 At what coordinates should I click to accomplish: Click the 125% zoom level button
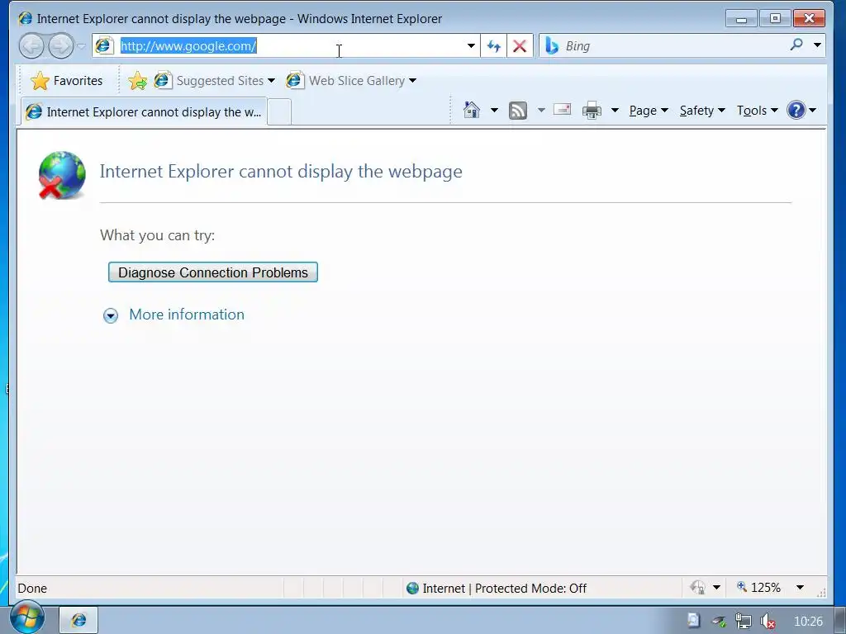point(758,588)
